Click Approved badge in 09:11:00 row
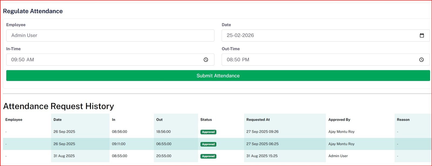This screenshot has height=166, width=432. click(x=208, y=144)
